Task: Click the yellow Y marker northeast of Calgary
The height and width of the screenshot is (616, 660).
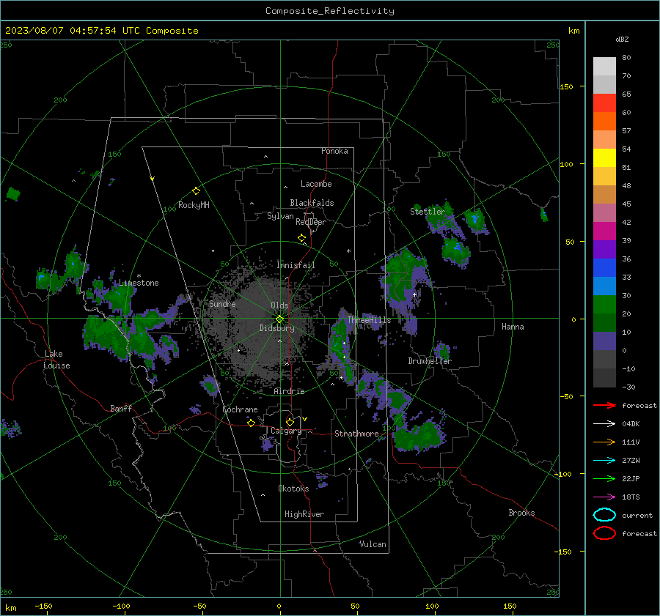Action: pyautogui.click(x=305, y=419)
